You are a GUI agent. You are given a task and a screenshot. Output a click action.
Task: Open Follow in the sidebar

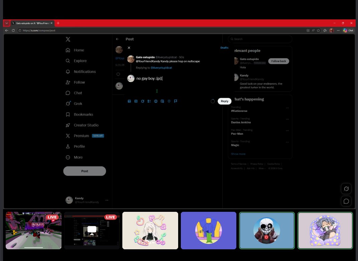tap(75, 82)
